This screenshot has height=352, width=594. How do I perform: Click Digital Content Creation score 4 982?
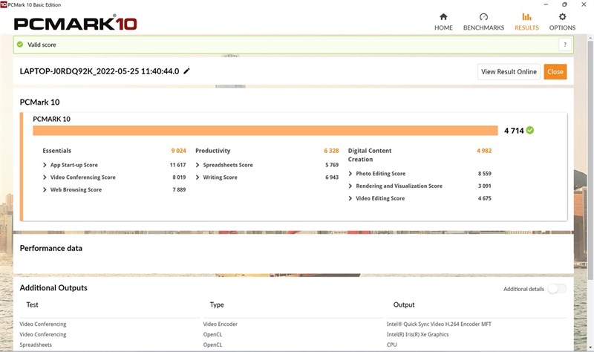[484, 151]
